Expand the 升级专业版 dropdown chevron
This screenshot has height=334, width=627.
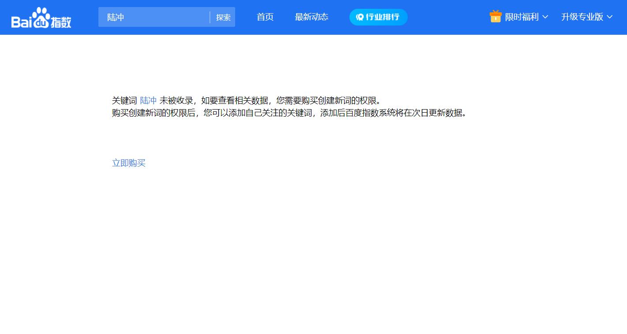coord(611,18)
